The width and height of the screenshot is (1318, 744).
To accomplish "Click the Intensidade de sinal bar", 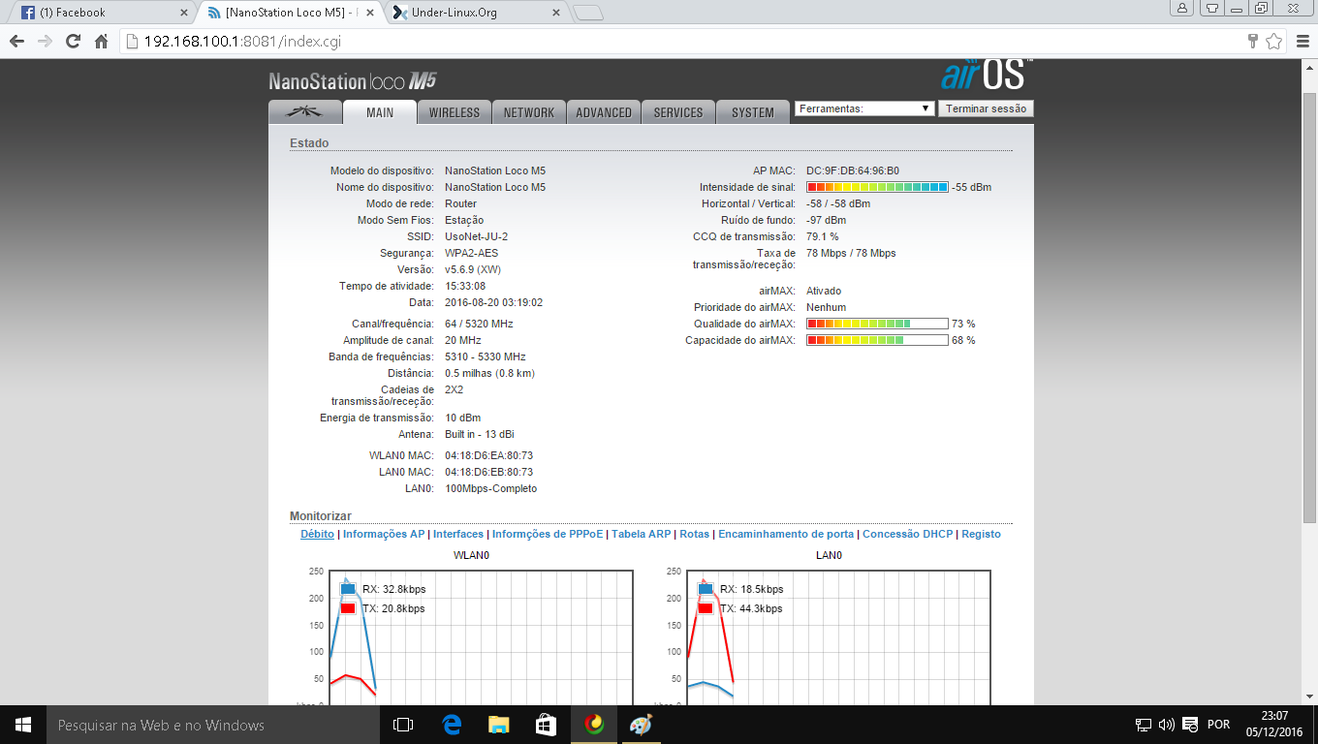I will (877, 187).
